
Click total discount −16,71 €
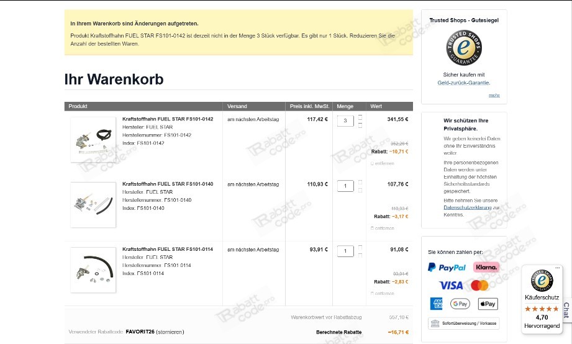click(398, 332)
